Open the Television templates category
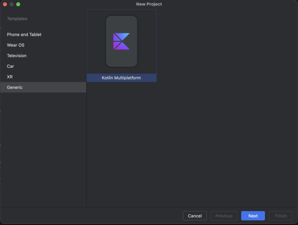 pyautogui.click(x=17, y=56)
